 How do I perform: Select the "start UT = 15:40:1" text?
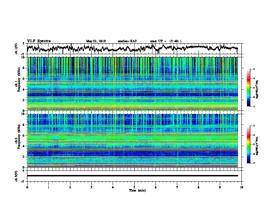[166, 41]
